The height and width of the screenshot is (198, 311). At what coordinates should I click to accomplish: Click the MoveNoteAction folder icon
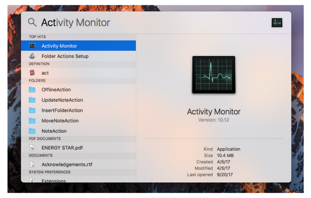tap(32, 120)
